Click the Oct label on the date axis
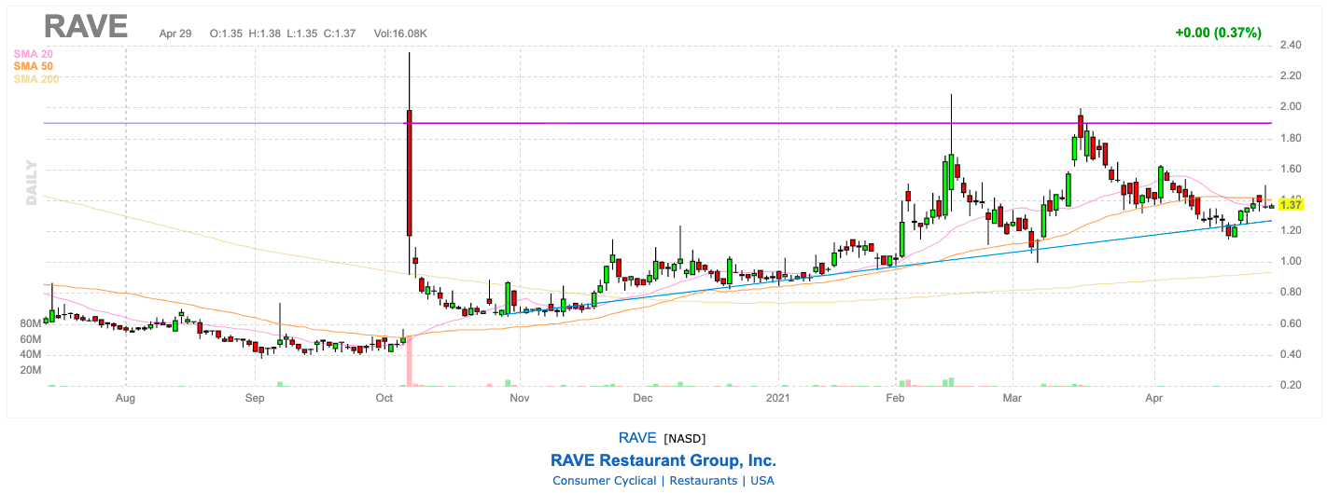This screenshot has width=1327, height=493. [384, 399]
